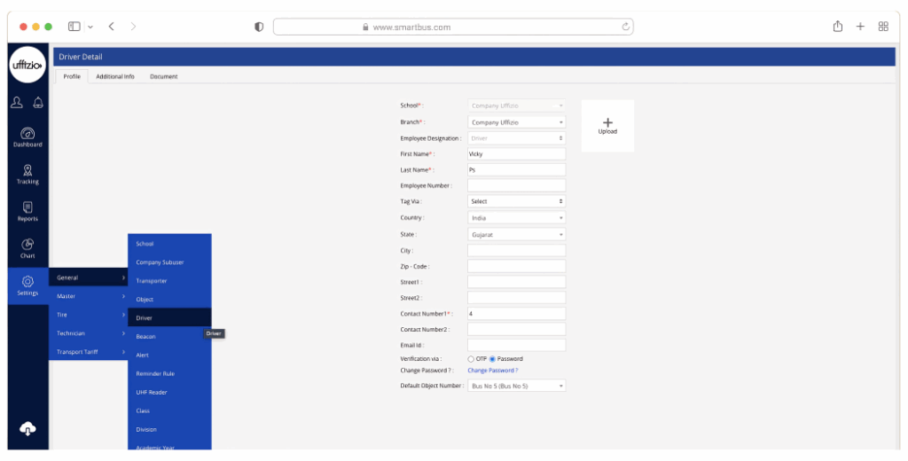Open the Chart sidebar icon
908x461 pixels.
(27, 246)
